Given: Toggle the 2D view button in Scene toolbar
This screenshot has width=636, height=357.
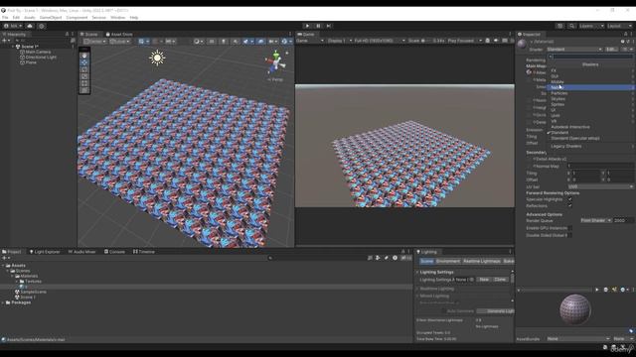Looking at the screenshot, I should click(212, 42).
